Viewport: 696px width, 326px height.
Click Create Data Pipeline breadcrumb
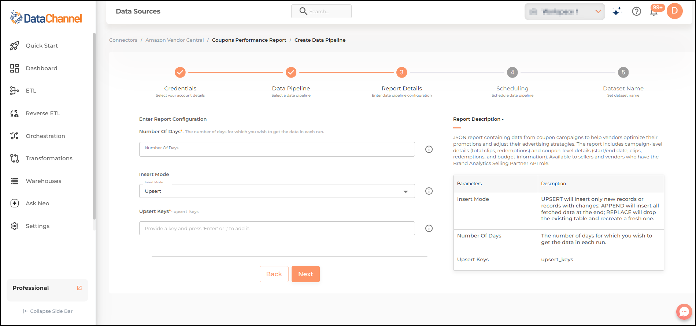(320, 40)
